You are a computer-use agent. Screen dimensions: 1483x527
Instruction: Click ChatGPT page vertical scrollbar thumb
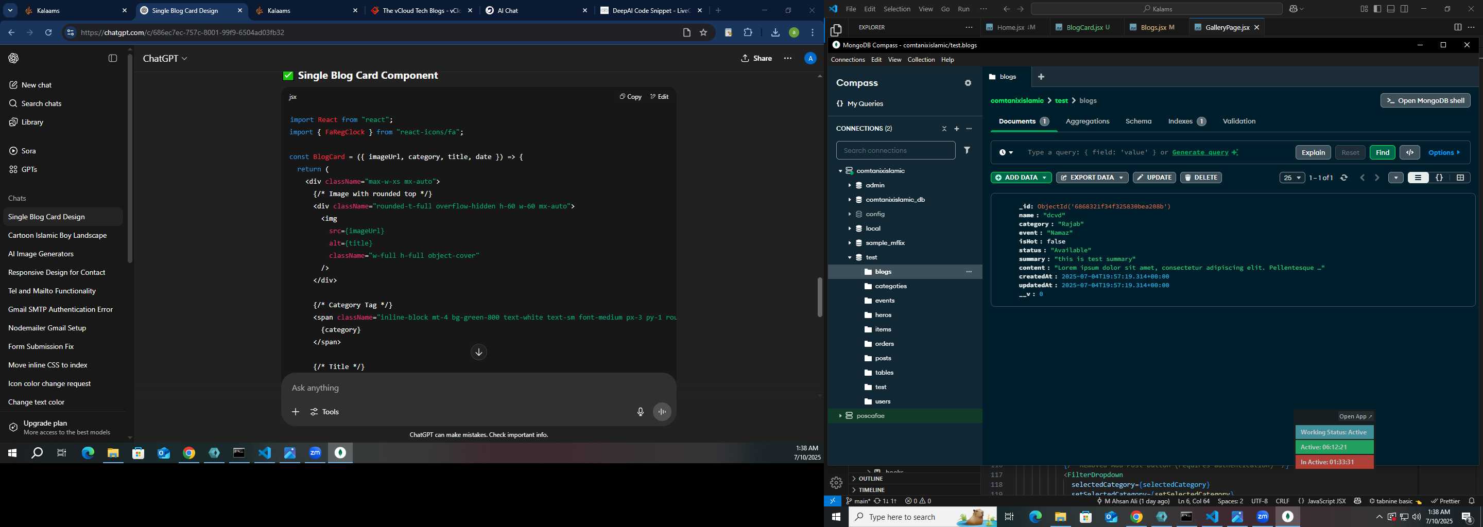tap(819, 297)
